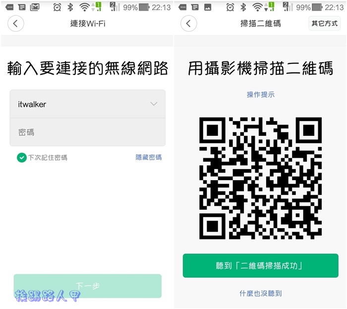Tap the picture notification icon in the right status bar
The width and height of the screenshot is (347, 309).
point(208,7)
